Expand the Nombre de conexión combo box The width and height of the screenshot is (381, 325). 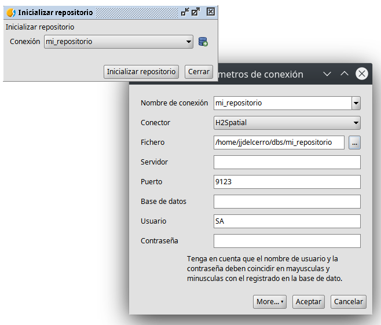click(x=356, y=103)
